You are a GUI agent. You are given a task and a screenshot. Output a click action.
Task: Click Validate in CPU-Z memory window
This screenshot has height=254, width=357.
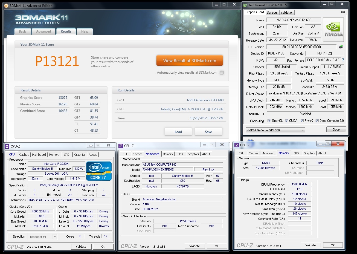click(310, 245)
